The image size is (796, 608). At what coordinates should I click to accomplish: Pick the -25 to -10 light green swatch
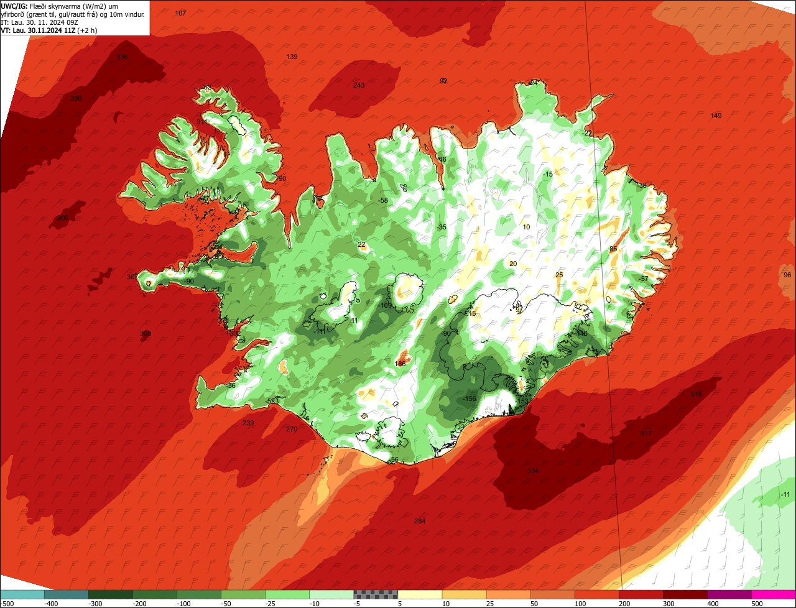[287, 594]
